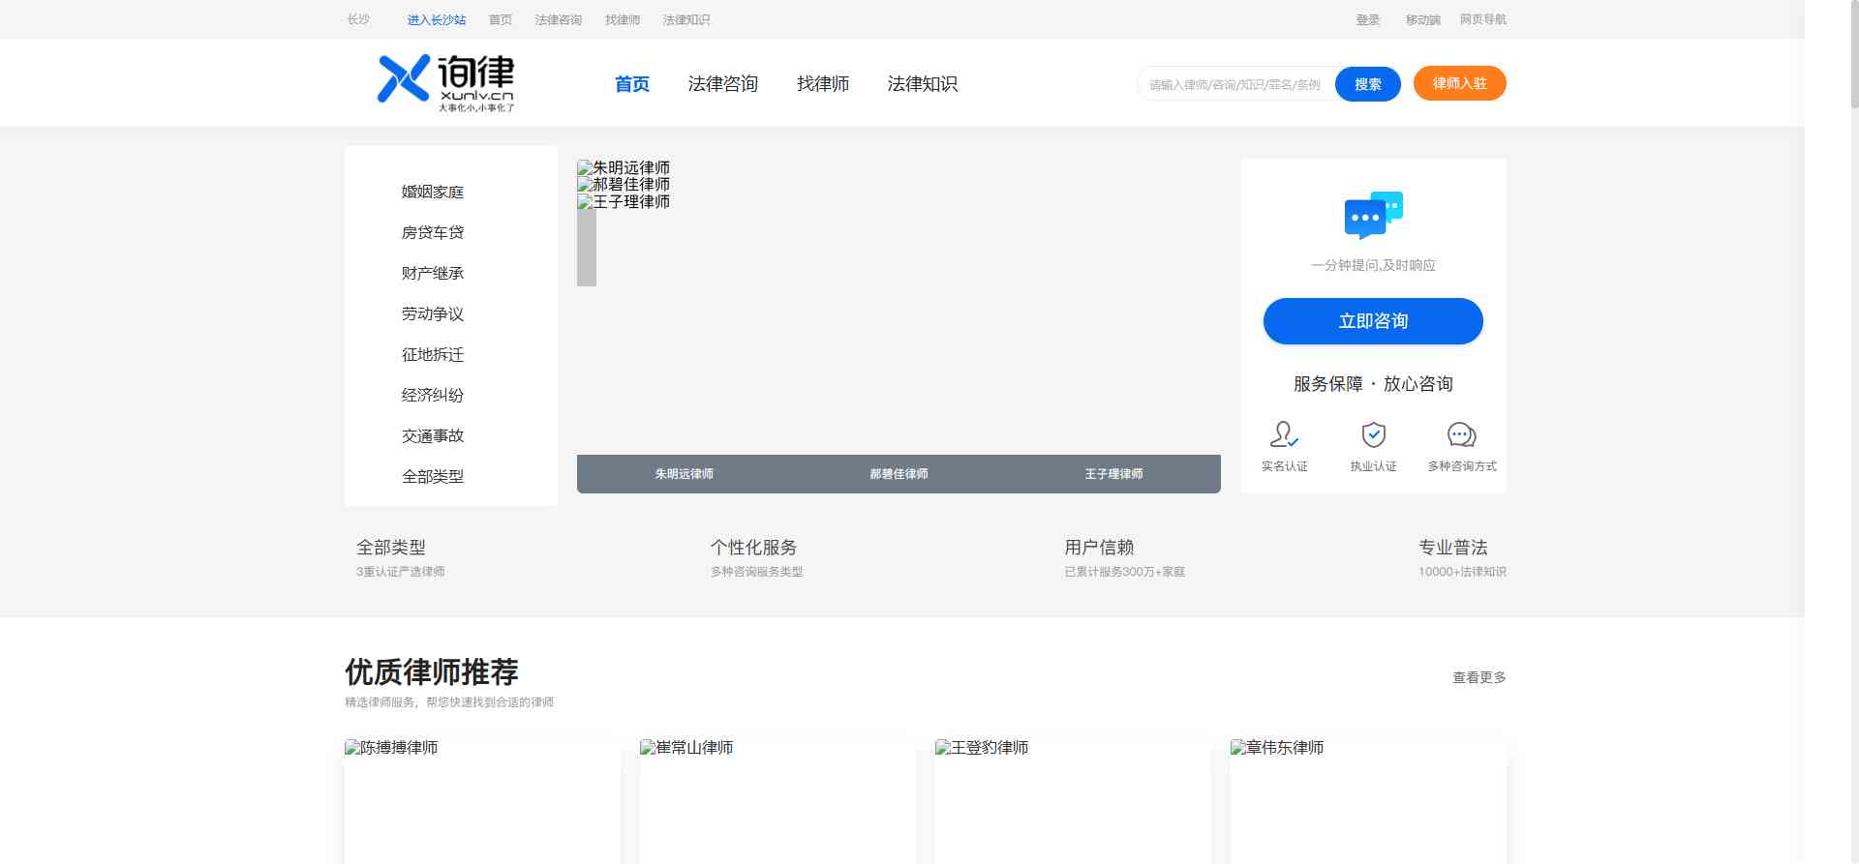Click the orange 律师入驻 button
The height and width of the screenshot is (864, 1859).
[1459, 83]
